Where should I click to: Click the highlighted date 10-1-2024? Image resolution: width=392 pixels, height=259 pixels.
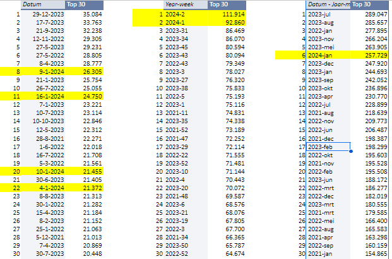[x=43, y=172]
